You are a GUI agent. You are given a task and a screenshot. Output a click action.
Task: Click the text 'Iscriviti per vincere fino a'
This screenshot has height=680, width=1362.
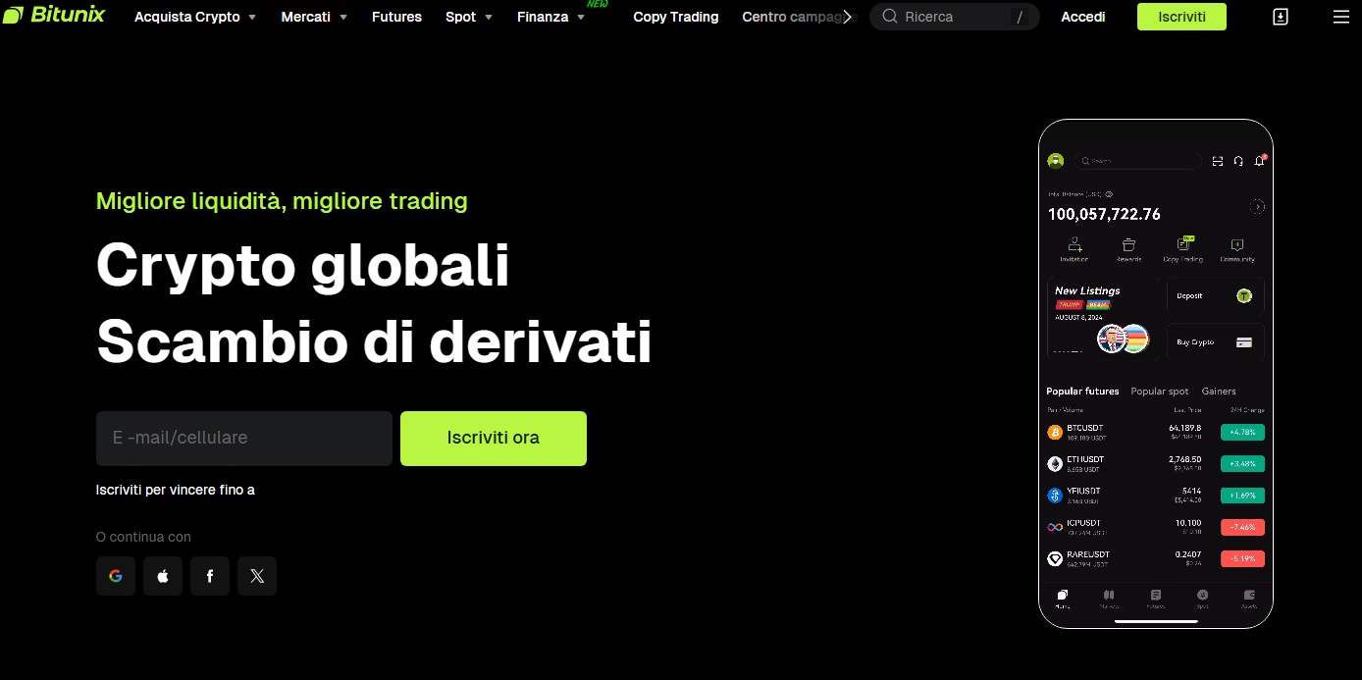coord(176,490)
